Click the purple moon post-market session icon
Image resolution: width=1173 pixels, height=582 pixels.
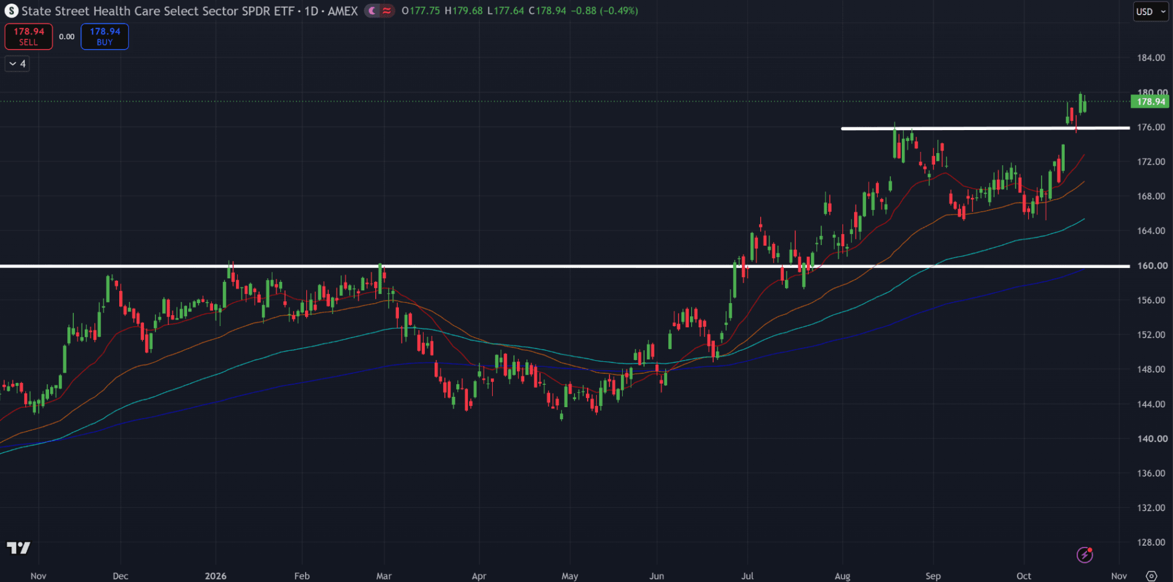tap(372, 11)
